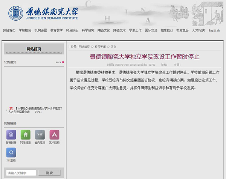Viewport: 226px width, 179px height.
Task: Click the 友情链接 section heading
Action: click(10, 123)
